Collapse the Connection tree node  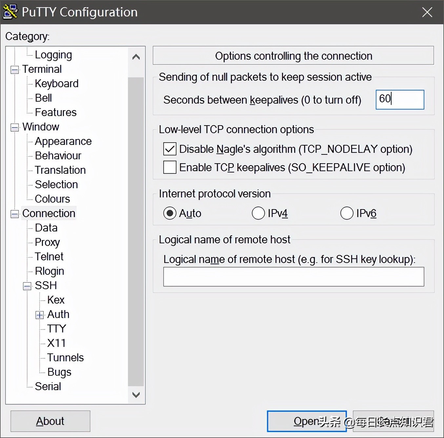point(15,214)
